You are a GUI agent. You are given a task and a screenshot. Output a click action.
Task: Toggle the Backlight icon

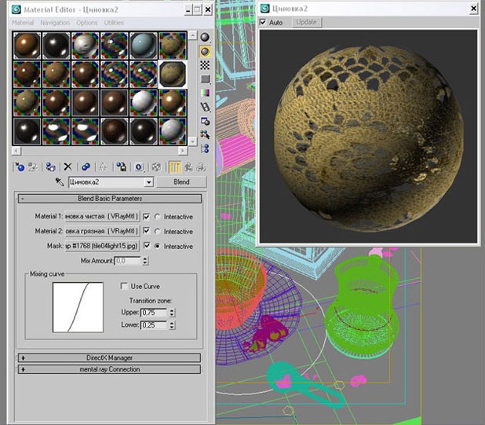(205, 51)
